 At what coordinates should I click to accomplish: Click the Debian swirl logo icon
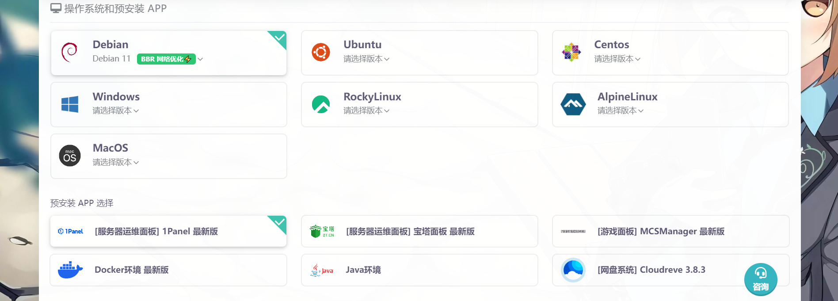coord(69,53)
